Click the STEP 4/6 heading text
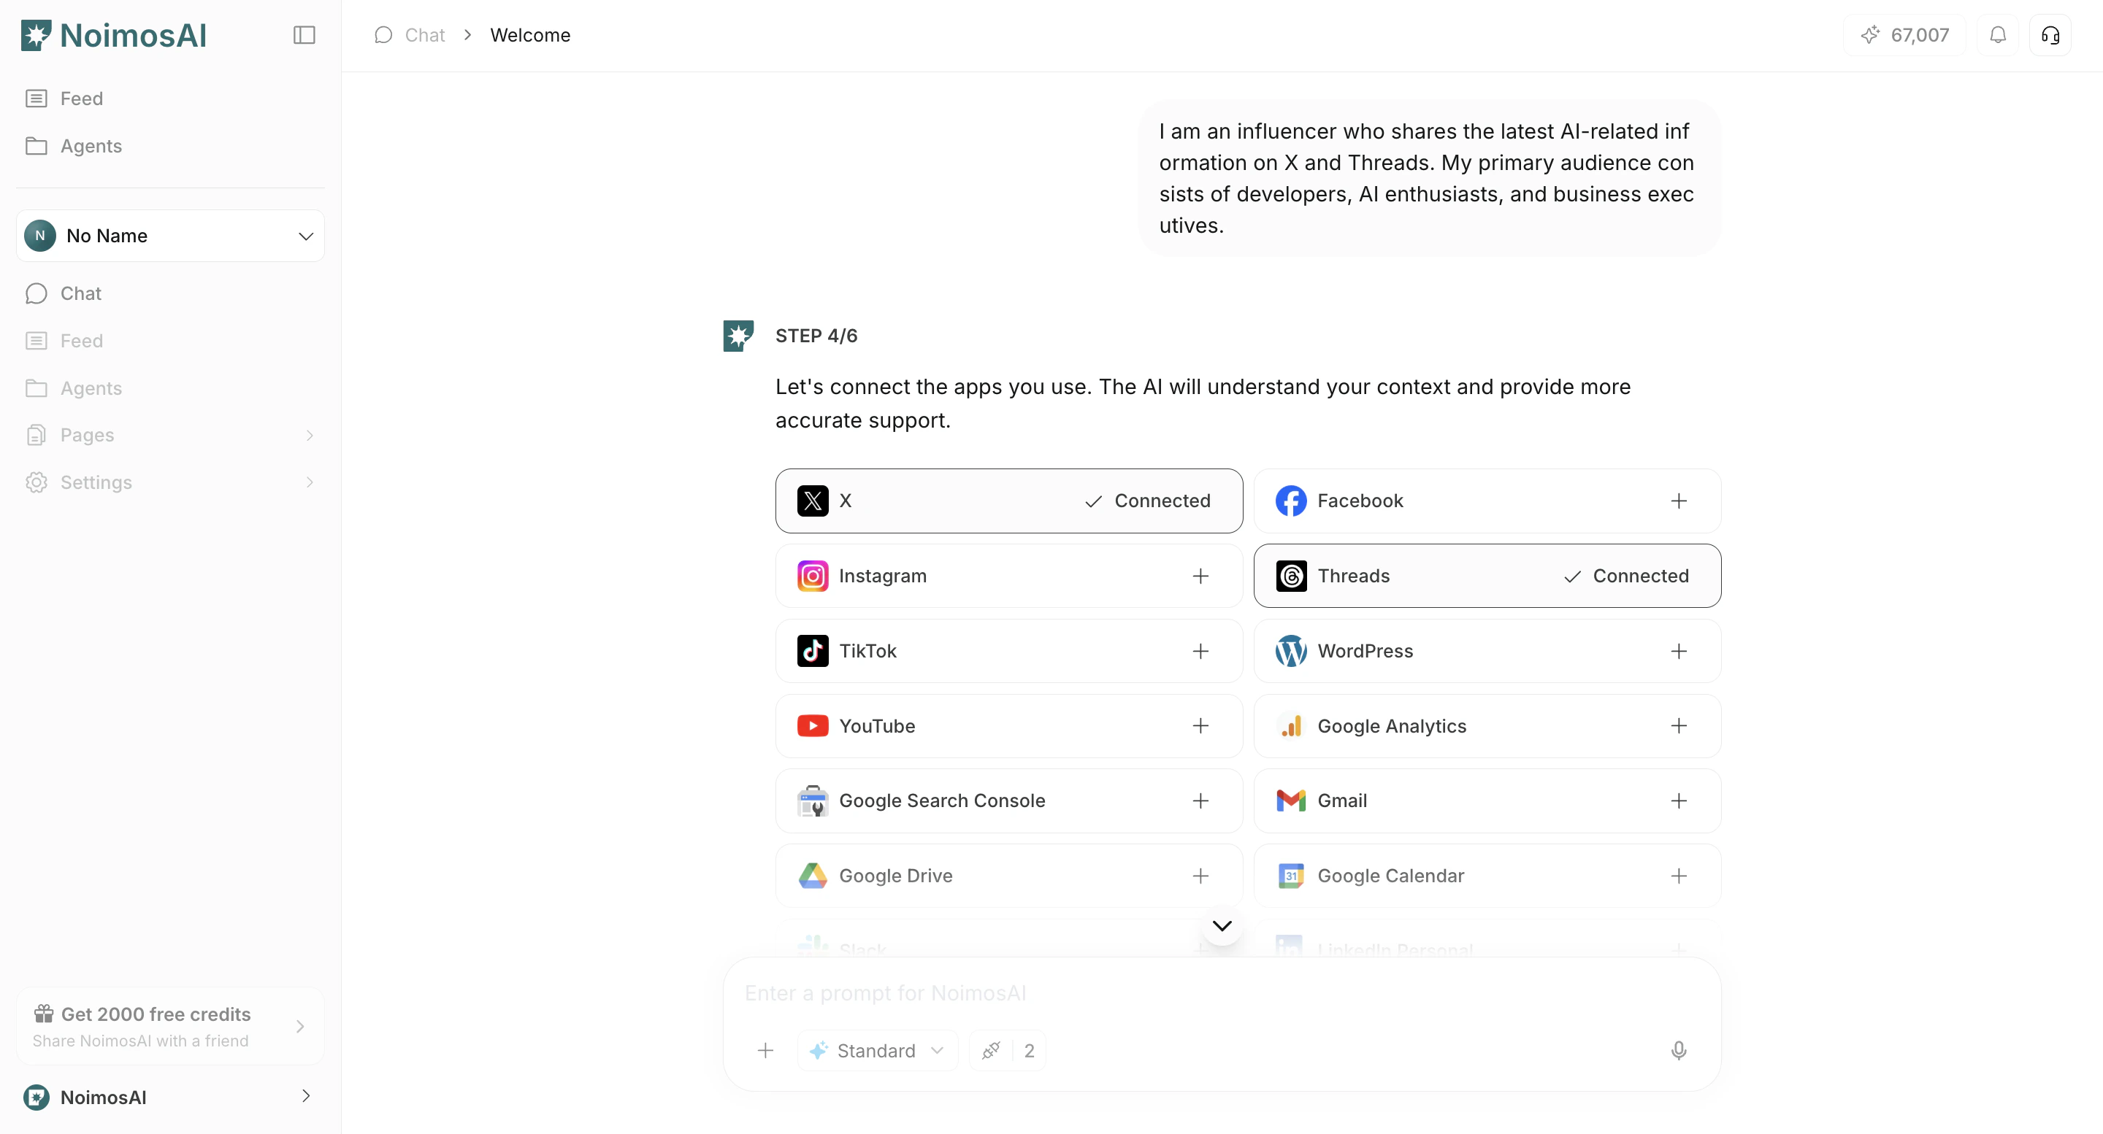The image size is (2103, 1134). (x=816, y=336)
